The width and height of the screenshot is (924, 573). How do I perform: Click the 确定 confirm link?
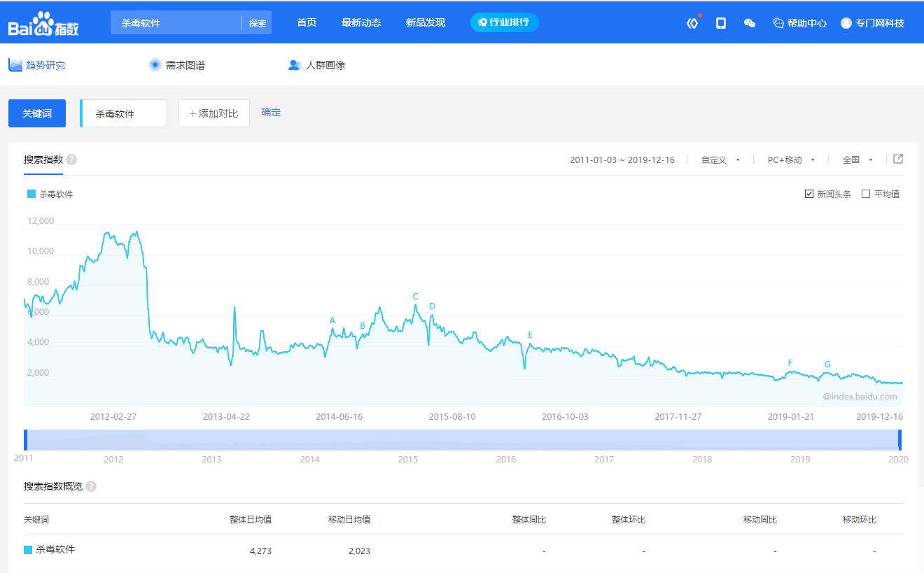pyautogui.click(x=271, y=112)
